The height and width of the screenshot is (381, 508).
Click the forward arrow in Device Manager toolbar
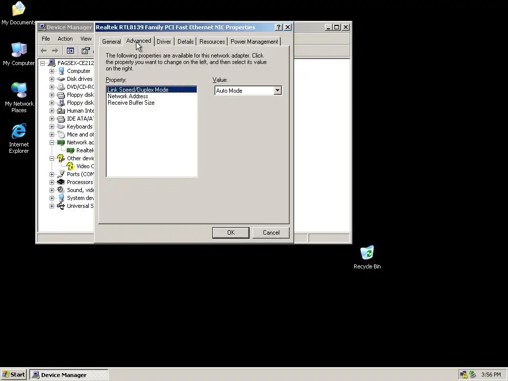coord(55,51)
